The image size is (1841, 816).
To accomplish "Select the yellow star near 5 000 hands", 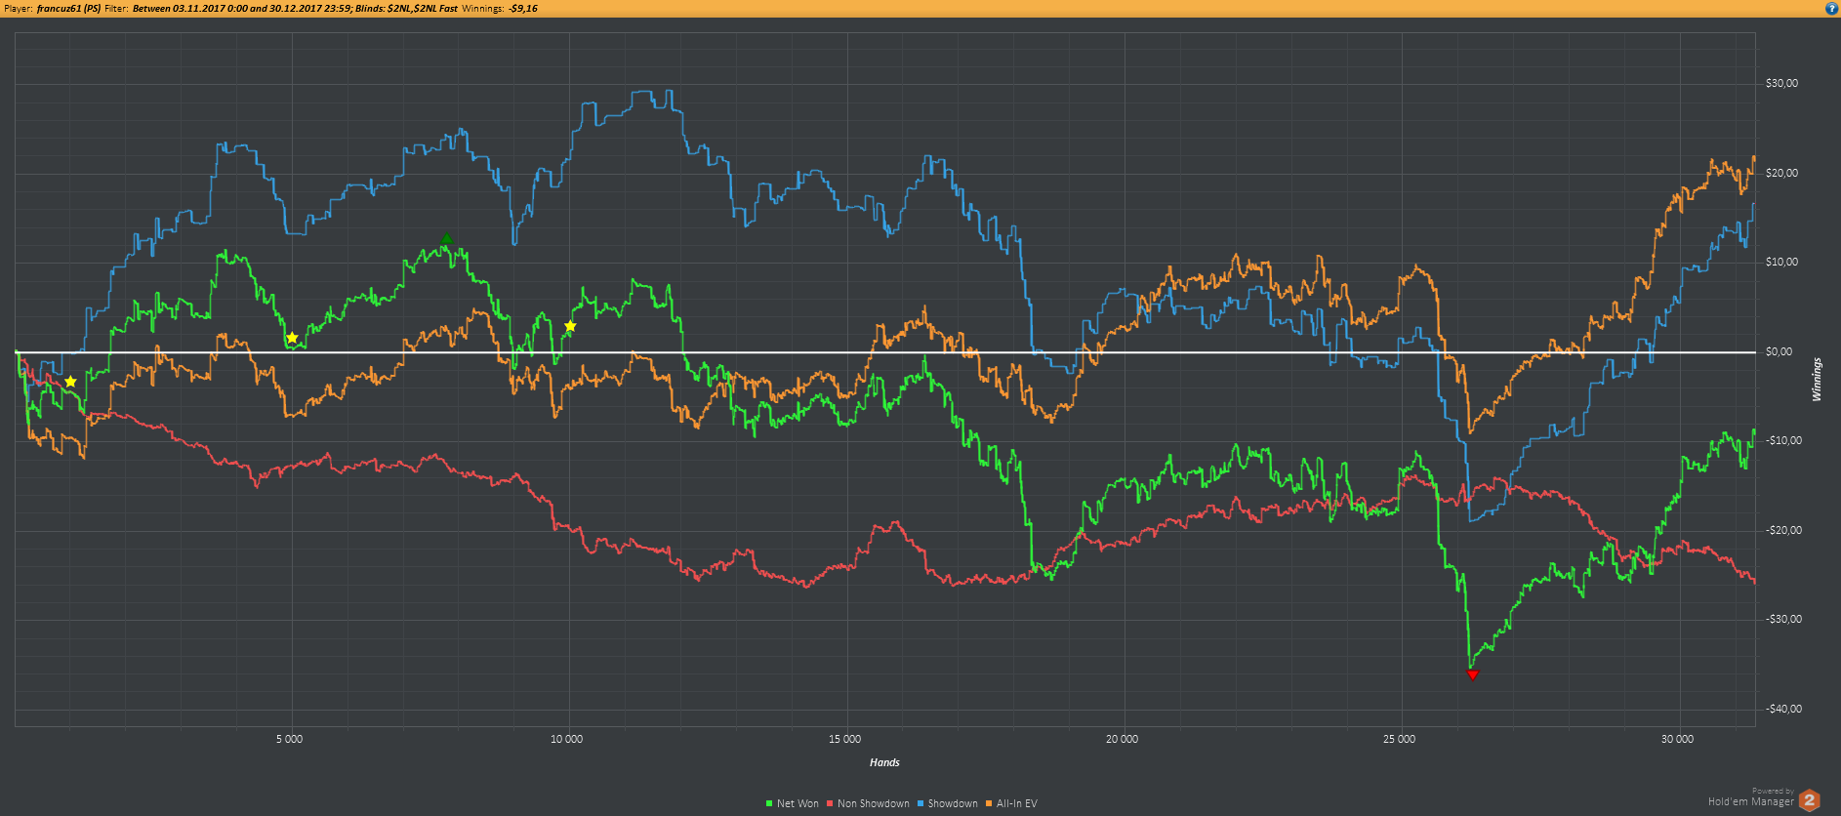I will (292, 338).
